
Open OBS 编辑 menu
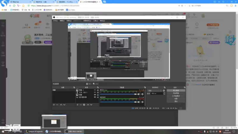tap(62, 21)
